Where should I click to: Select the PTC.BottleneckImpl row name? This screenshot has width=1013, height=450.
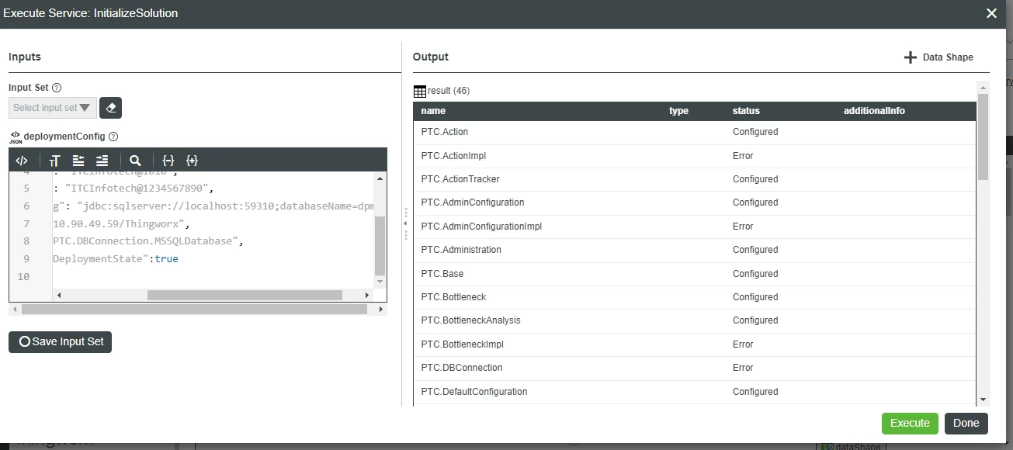point(463,344)
